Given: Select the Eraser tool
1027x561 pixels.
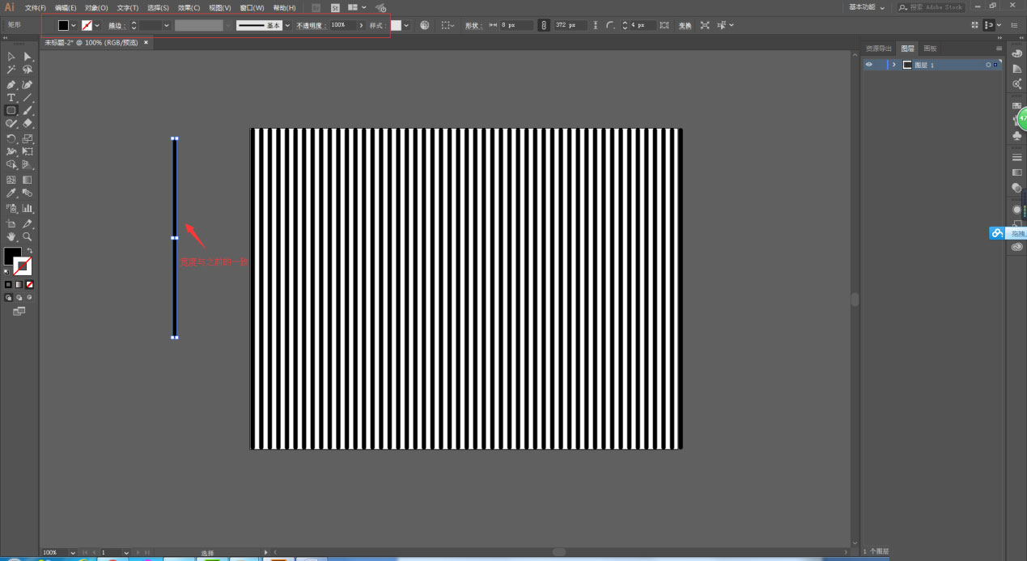Looking at the screenshot, I should click(28, 124).
